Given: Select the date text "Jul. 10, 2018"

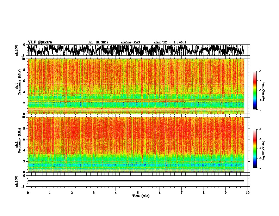Looking at the screenshot, I should click(98, 42).
